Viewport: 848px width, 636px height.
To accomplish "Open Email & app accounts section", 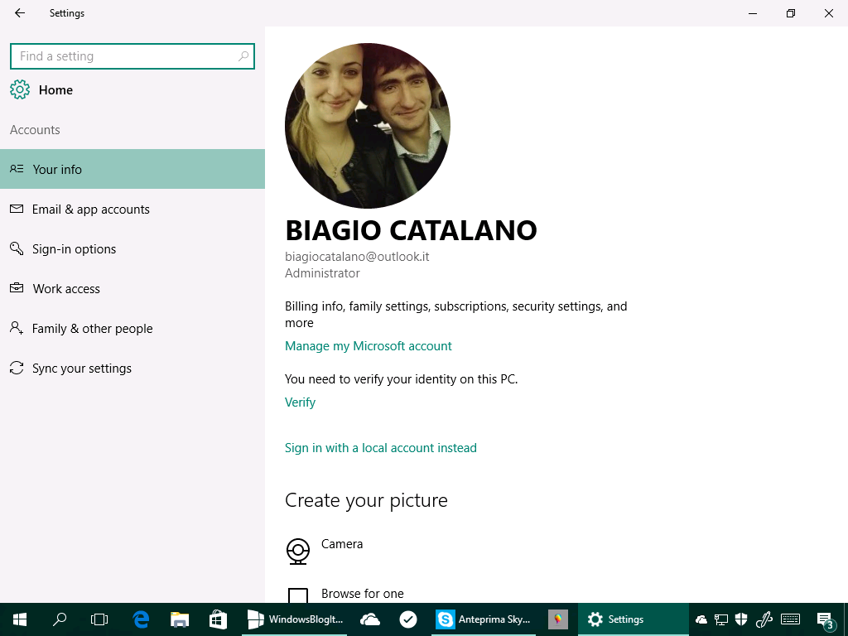I will [x=132, y=210].
